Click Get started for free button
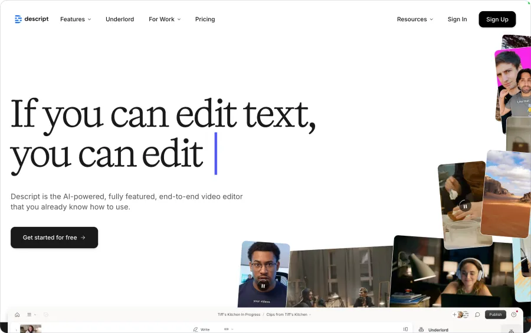This screenshot has height=333, width=531. (x=54, y=238)
